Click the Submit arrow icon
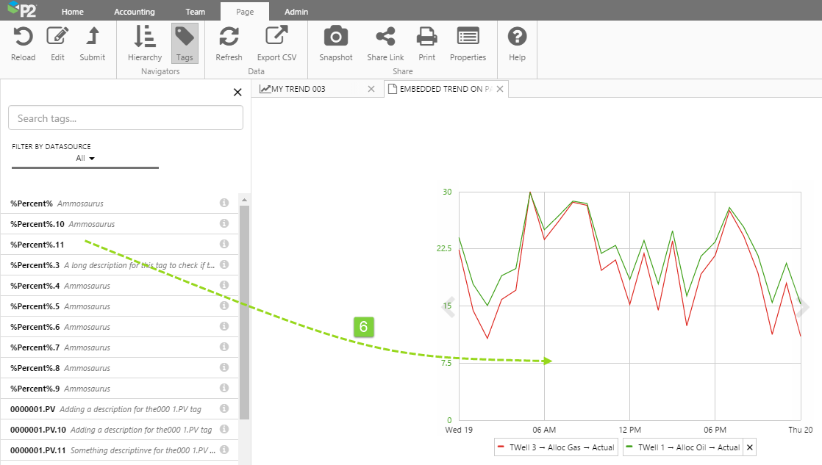 tap(93, 37)
